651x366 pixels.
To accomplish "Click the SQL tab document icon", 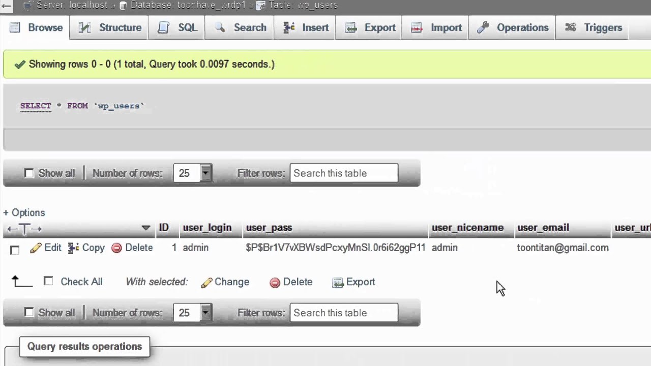I will [163, 27].
